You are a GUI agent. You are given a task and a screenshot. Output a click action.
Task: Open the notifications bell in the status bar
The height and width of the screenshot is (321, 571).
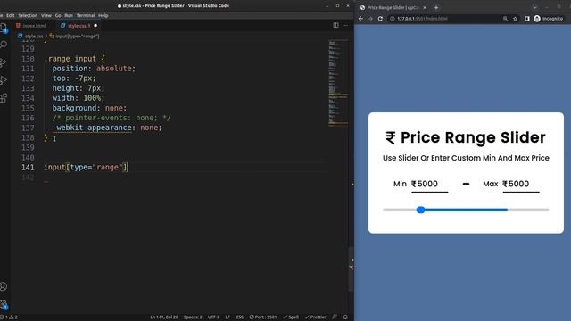point(345,317)
